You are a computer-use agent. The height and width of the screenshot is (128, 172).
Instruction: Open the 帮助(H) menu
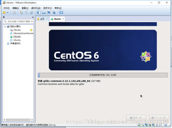pos(58,8)
